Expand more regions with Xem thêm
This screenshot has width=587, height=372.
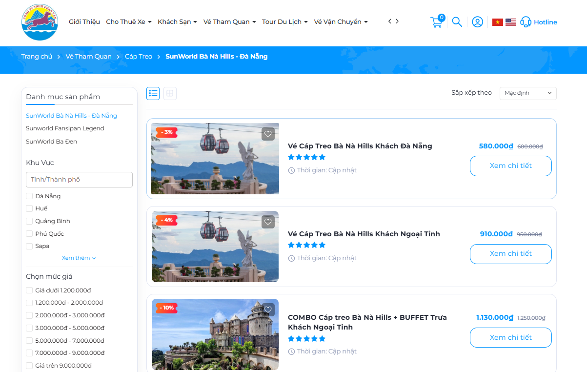click(x=79, y=258)
